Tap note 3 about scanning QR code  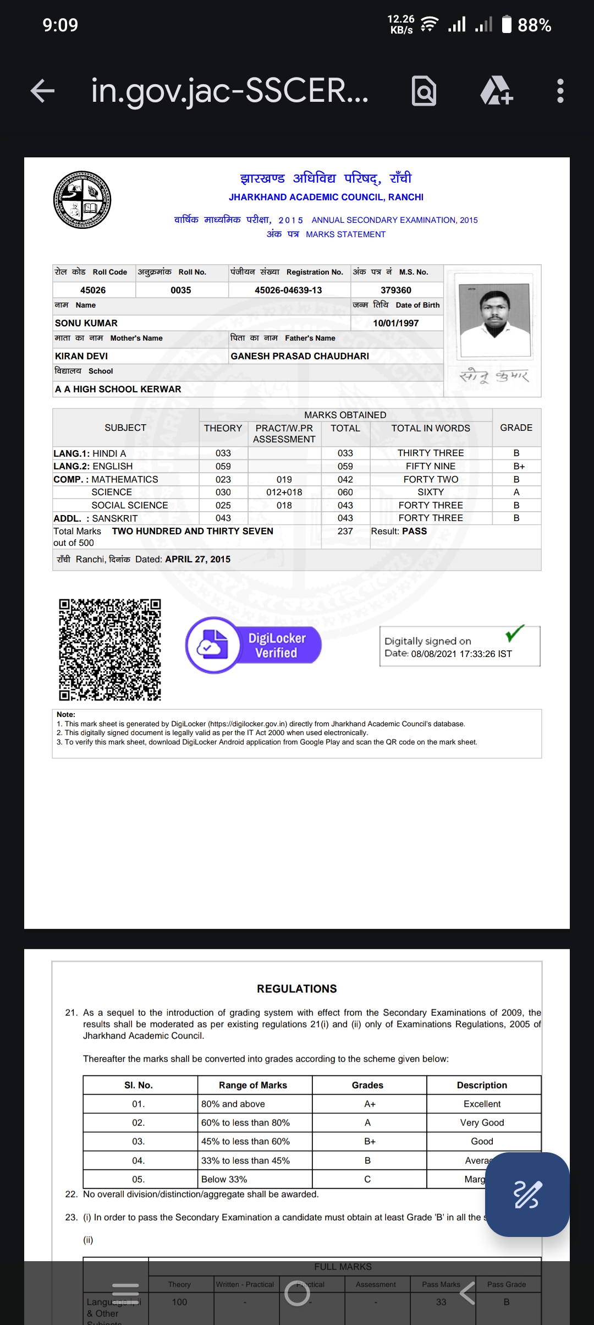pyautogui.click(x=267, y=742)
